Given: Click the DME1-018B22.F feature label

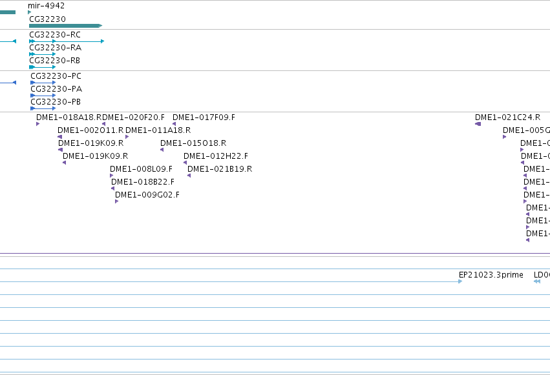Looking at the screenshot, I should (143, 182).
